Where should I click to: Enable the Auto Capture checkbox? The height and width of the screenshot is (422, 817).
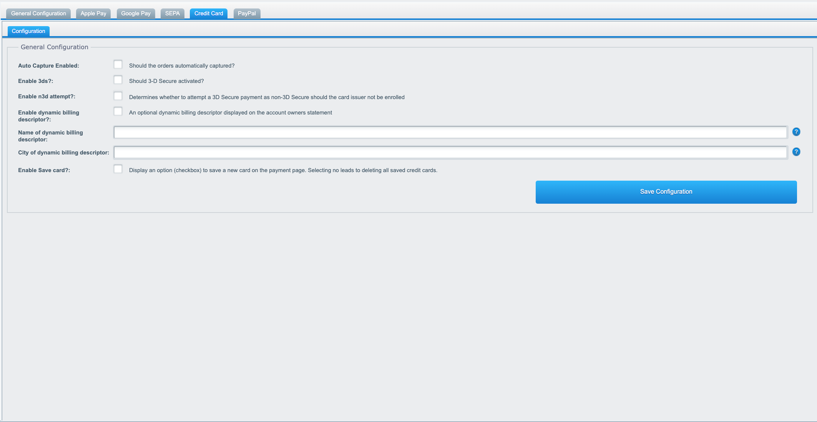(x=118, y=64)
